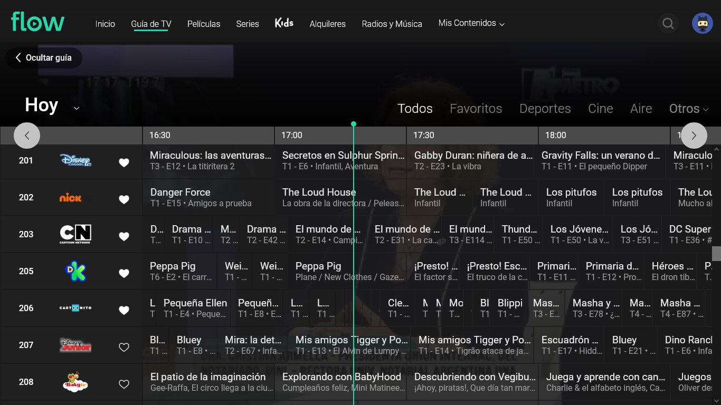Click the 18:00 time header

(x=604, y=136)
